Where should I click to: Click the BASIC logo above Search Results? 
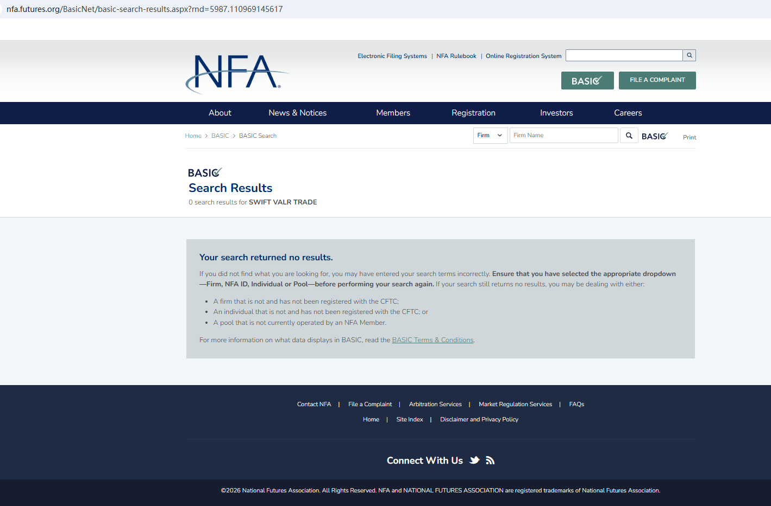(x=205, y=172)
